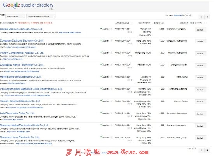Click Audited checkmark for Axis Electronics
Image resolution: width=214 pixels, height=156 pixels.
[x=101, y=113]
